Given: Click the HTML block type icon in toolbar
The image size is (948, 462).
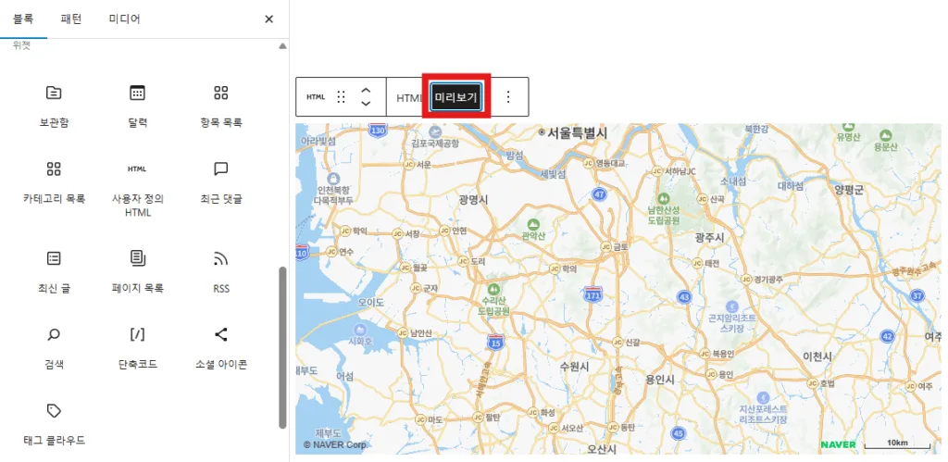Looking at the screenshot, I should (x=316, y=97).
